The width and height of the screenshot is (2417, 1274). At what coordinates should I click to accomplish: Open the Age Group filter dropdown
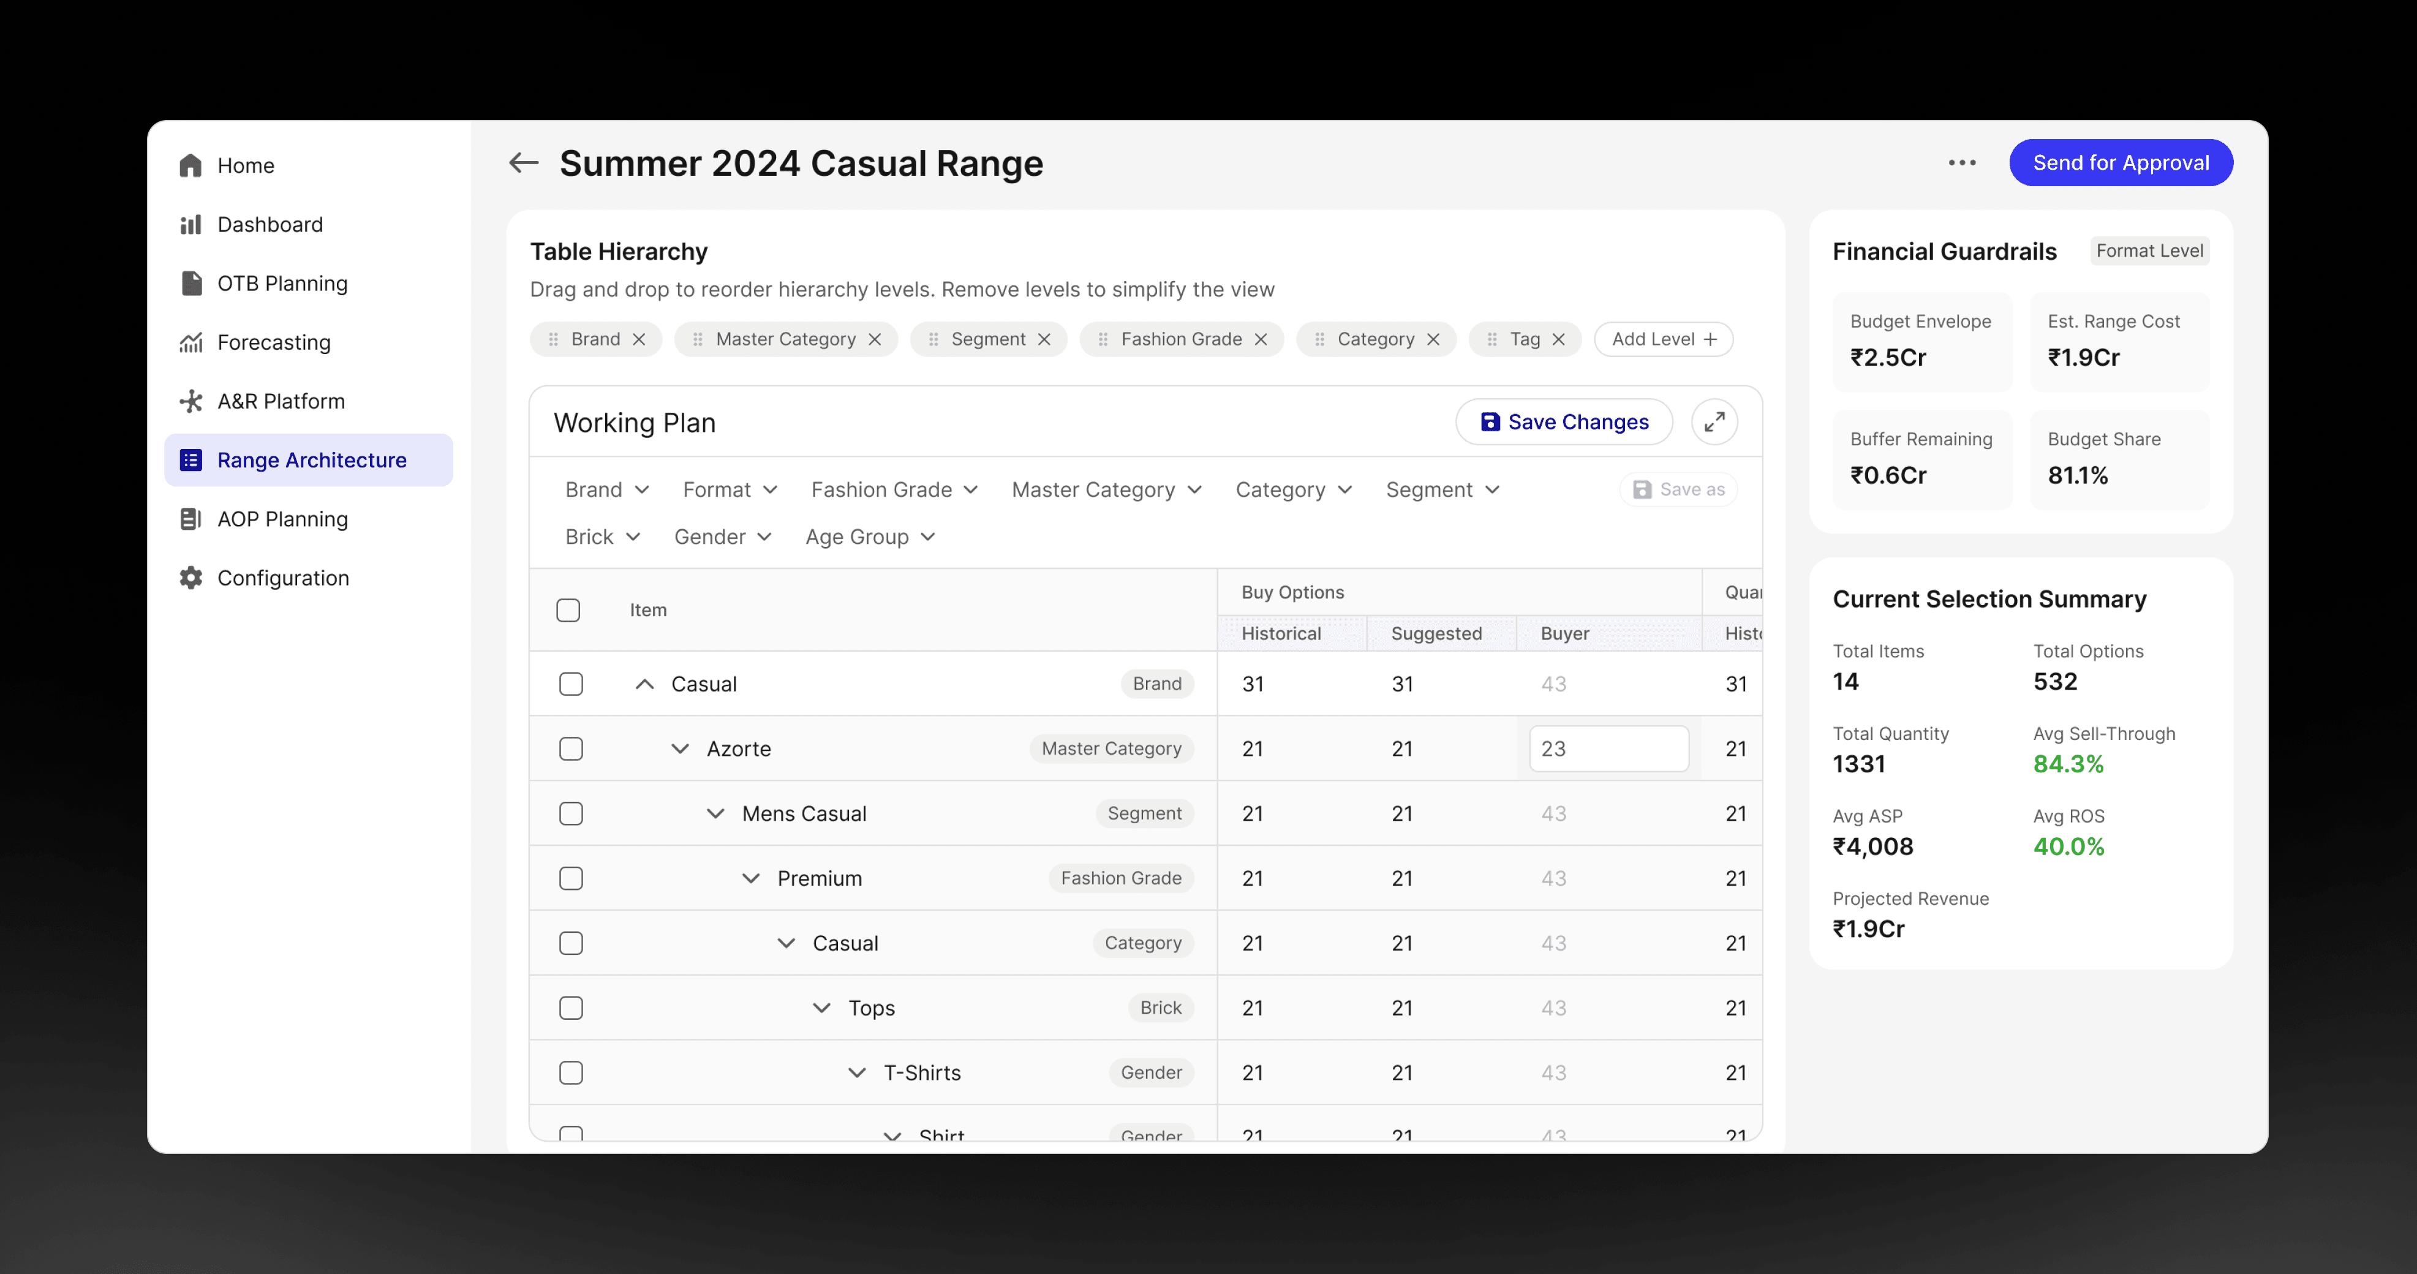point(870,537)
